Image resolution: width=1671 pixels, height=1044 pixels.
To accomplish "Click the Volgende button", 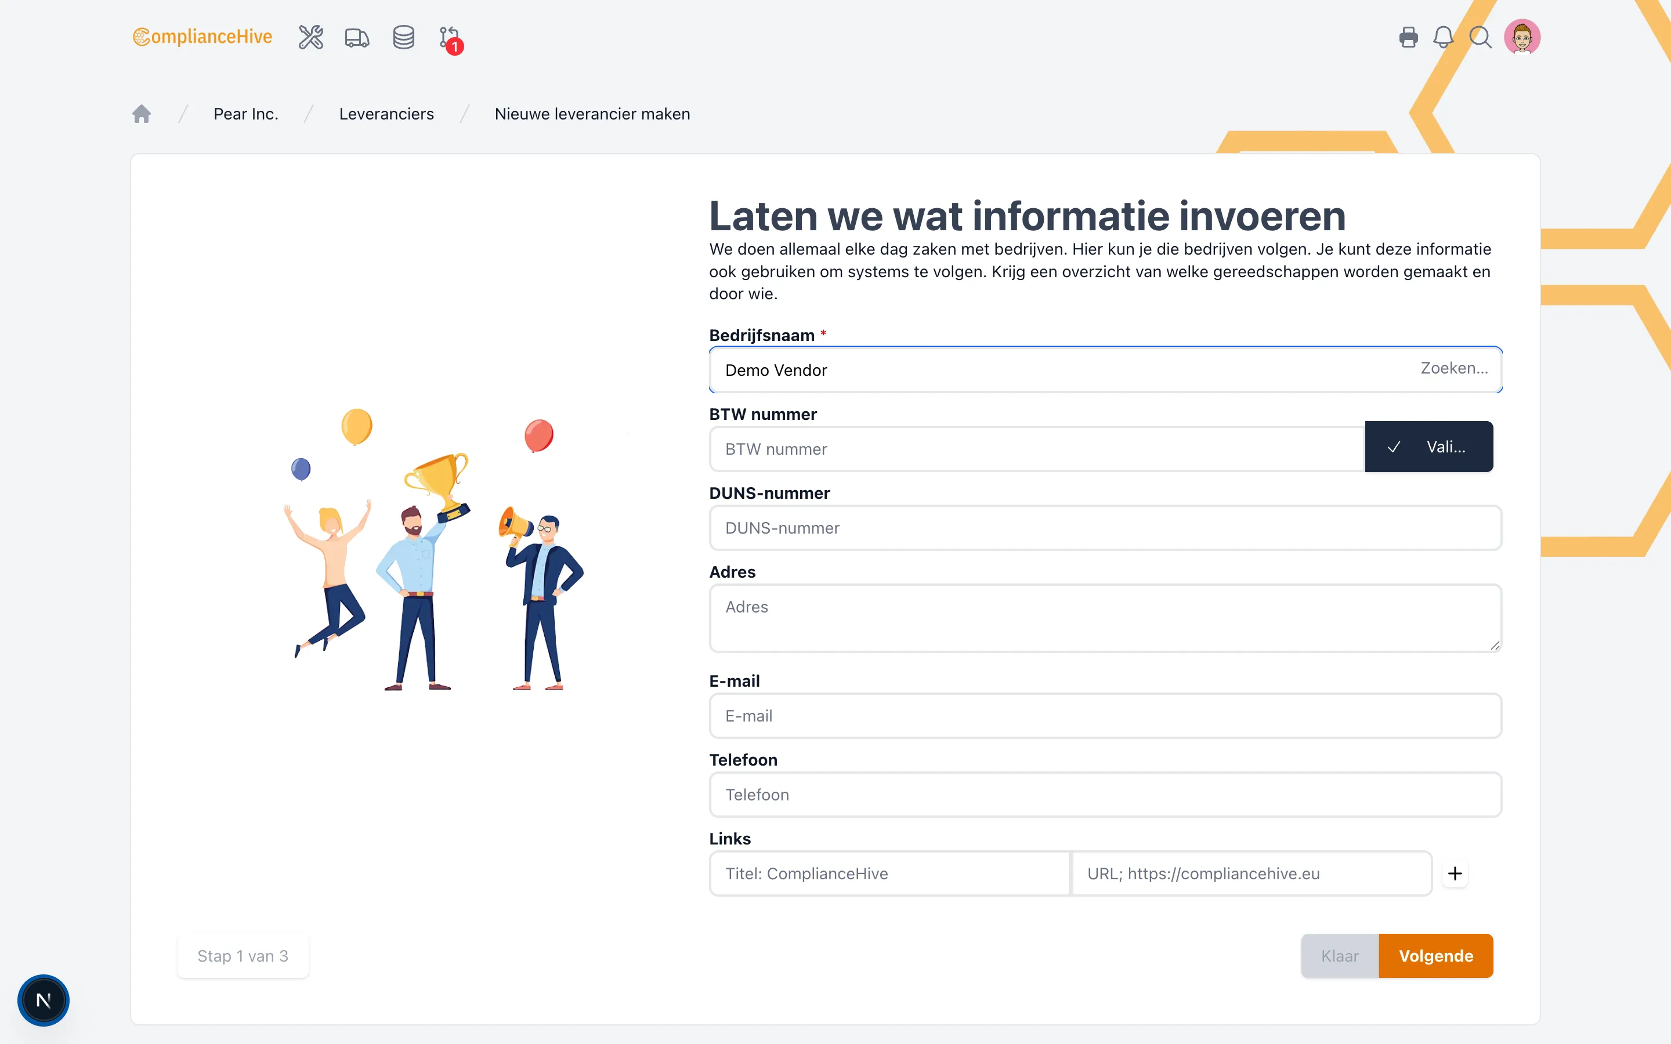I will (1436, 956).
